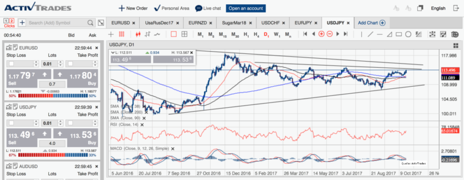464x180 pixels.
Task: Switch to line chart type
Action: click(x=157, y=34)
